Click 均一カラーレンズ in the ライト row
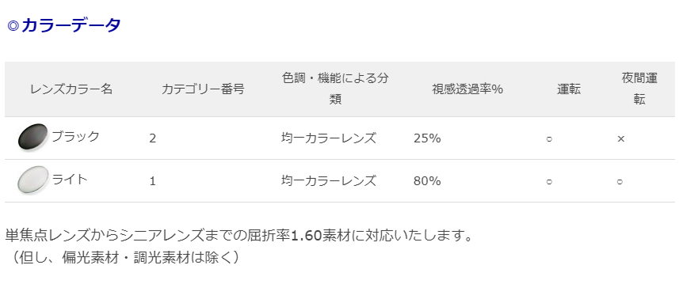 [329, 181]
